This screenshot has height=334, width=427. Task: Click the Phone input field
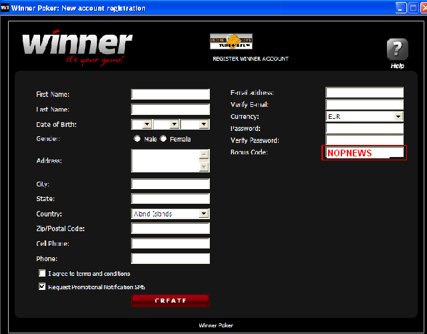[x=170, y=259]
